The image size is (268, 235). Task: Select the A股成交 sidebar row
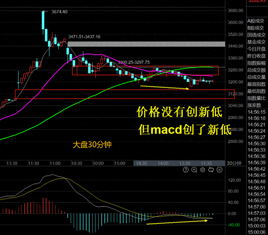(256, 21)
